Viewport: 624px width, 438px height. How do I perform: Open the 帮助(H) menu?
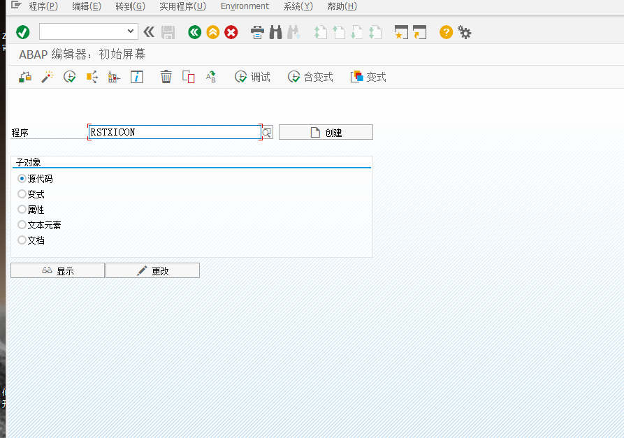(x=342, y=6)
